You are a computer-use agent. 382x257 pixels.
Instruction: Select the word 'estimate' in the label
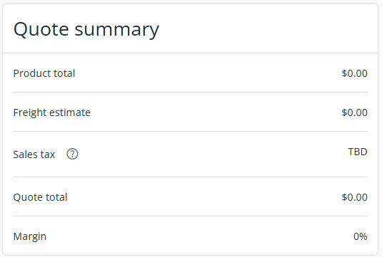71,112
